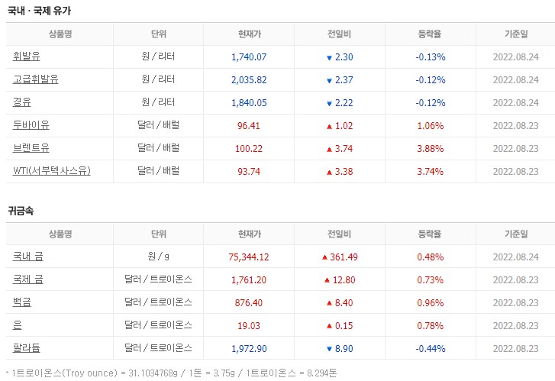Image resolution: width=555 pixels, height=381 pixels.
Task: Click the 등락율 header in the precious metals table
Action: (430, 234)
